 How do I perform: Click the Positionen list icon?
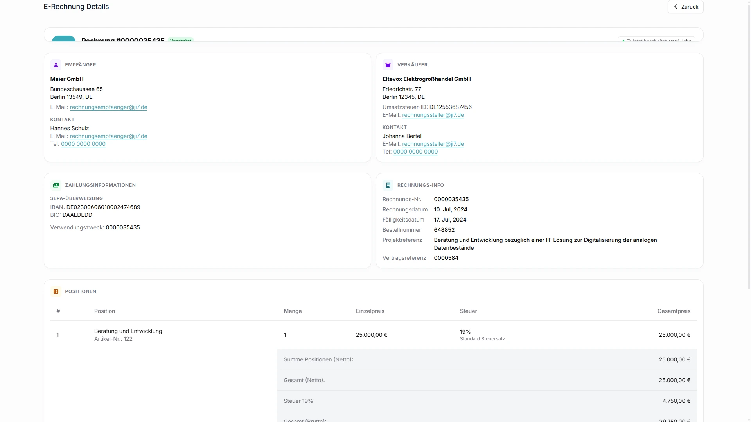pyautogui.click(x=56, y=291)
